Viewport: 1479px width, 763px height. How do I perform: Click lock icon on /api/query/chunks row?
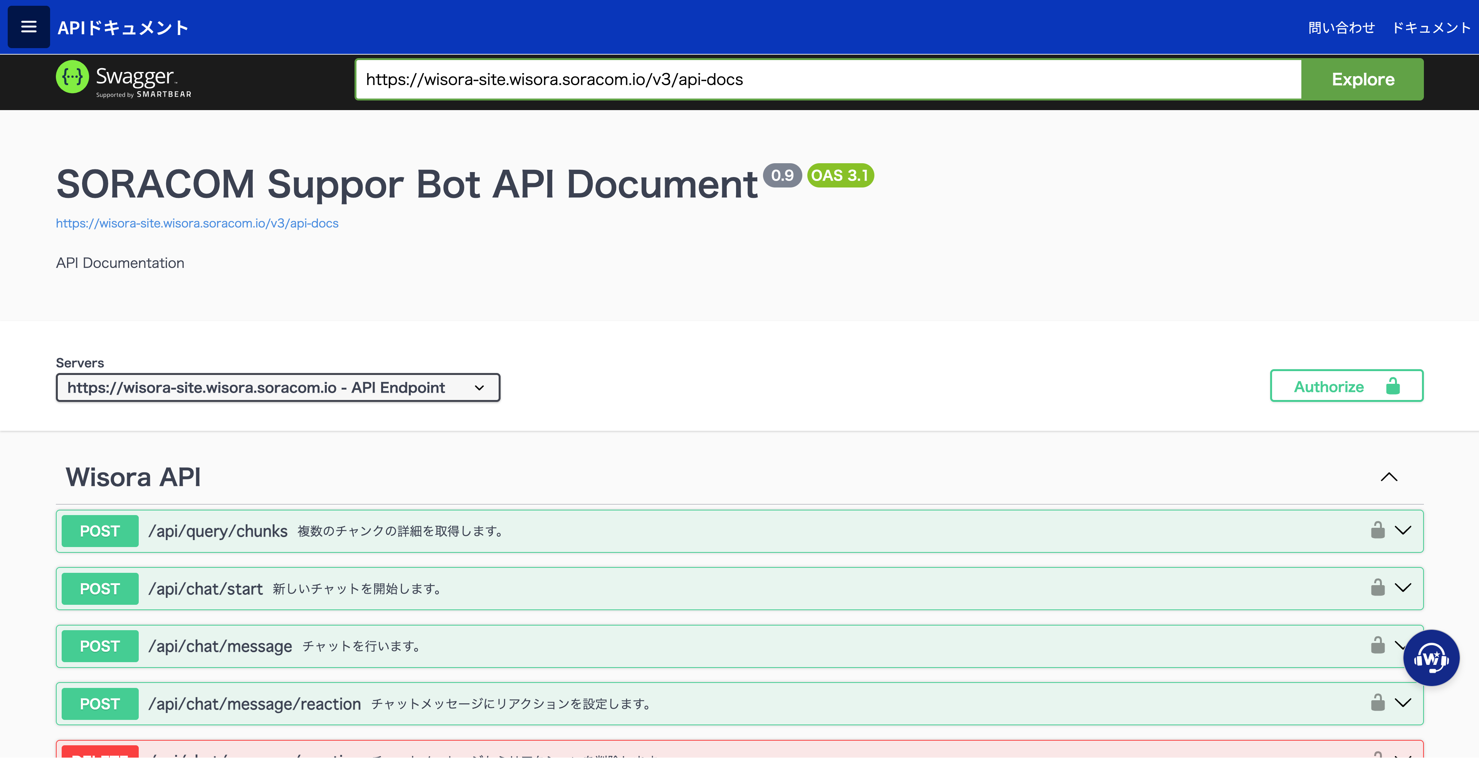(1377, 530)
